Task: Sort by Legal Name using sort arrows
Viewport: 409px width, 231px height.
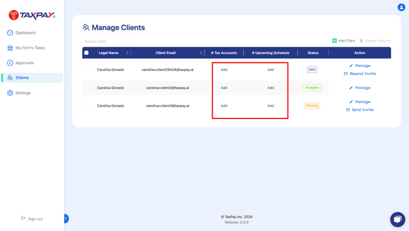Action: pos(127,53)
